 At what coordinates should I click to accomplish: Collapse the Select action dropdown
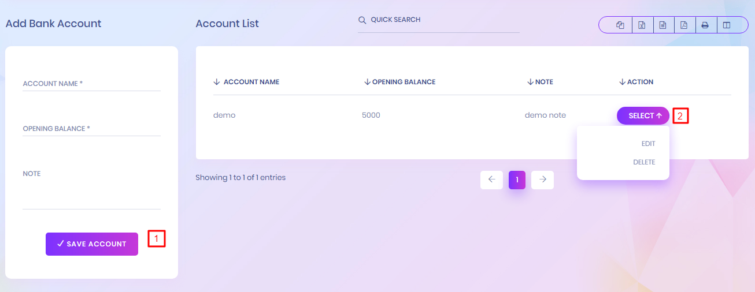tap(643, 116)
